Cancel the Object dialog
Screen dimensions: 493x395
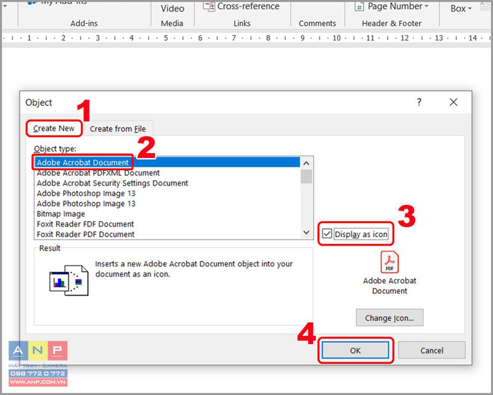[432, 351]
